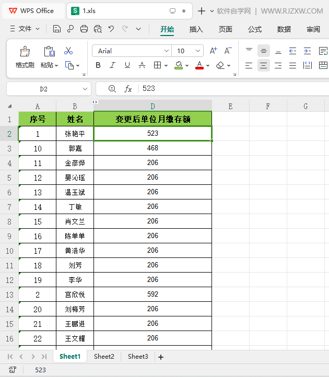Switch to 插入 ribbon tab
The height and width of the screenshot is (377, 329).
coord(196,29)
